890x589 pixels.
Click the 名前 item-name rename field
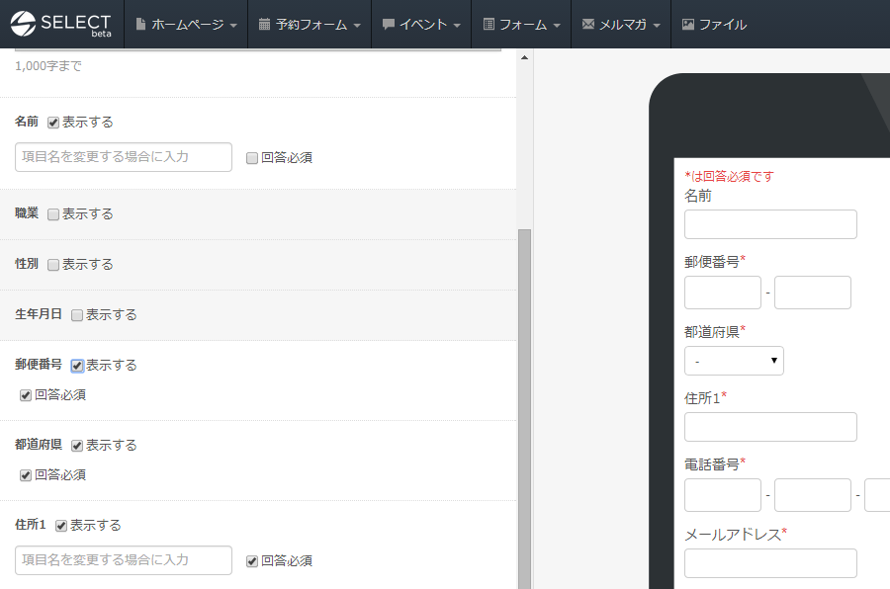click(124, 157)
